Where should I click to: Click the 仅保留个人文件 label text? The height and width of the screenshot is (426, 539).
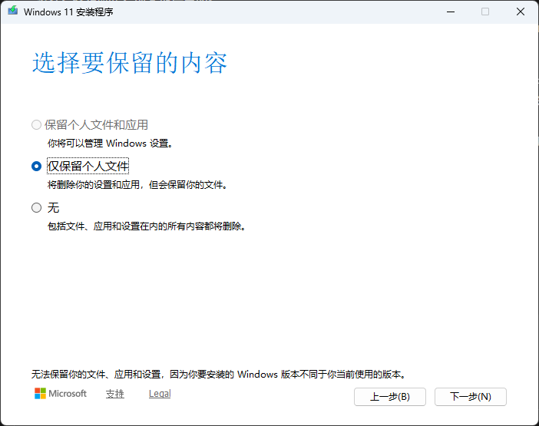click(x=88, y=167)
